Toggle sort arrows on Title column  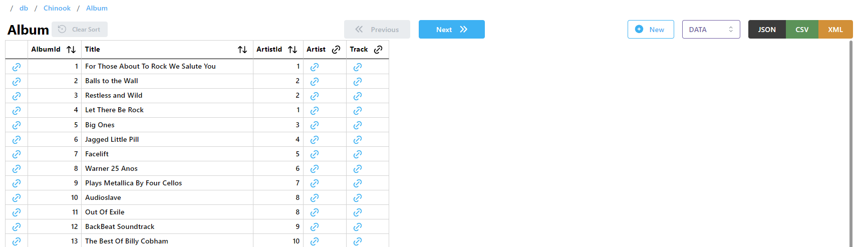(242, 50)
